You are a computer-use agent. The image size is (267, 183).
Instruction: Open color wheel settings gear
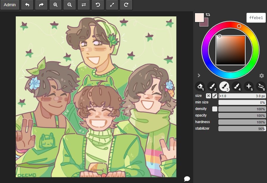click(x=262, y=75)
